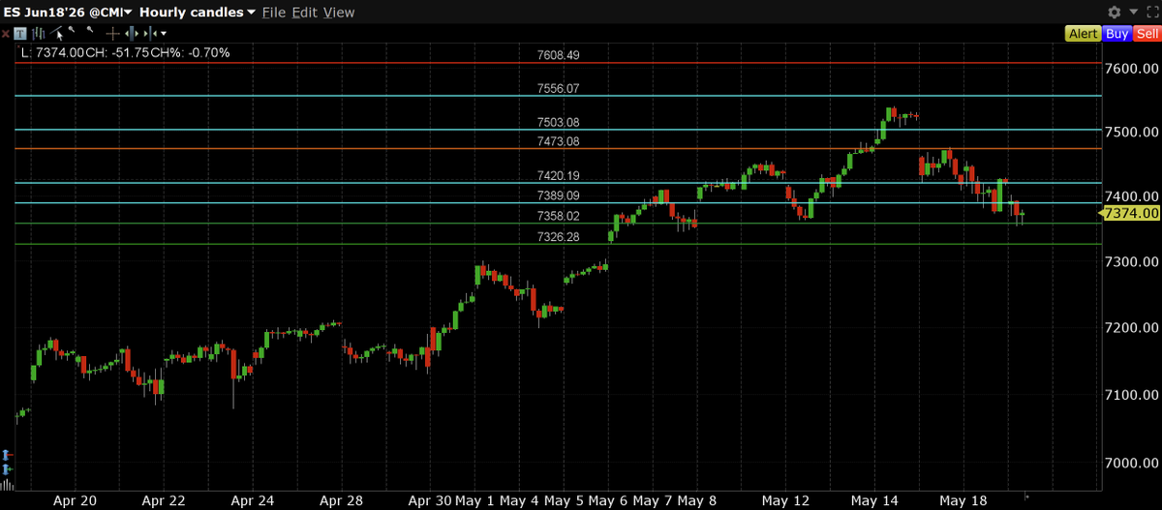The width and height of the screenshot is (1162, 510).
Task: Open dropdown arrow after bar-width icons
Action: [x=163, y=33]
